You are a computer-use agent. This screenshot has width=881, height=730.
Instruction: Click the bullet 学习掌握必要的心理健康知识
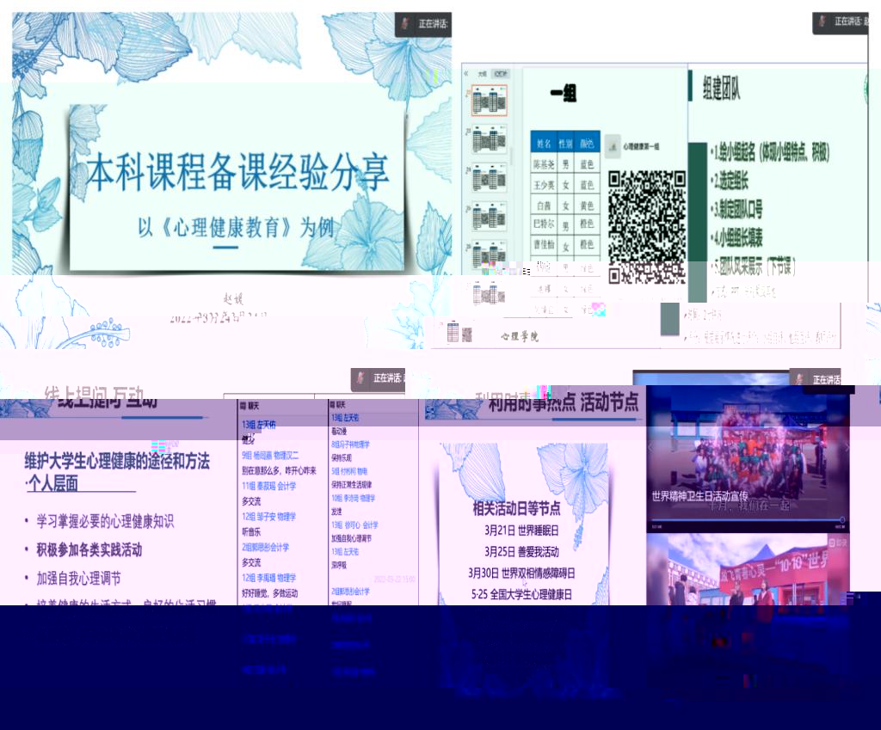pos(105,521)
